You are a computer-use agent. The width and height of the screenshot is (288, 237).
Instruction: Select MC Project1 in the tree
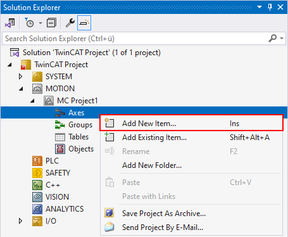point(77,101)
